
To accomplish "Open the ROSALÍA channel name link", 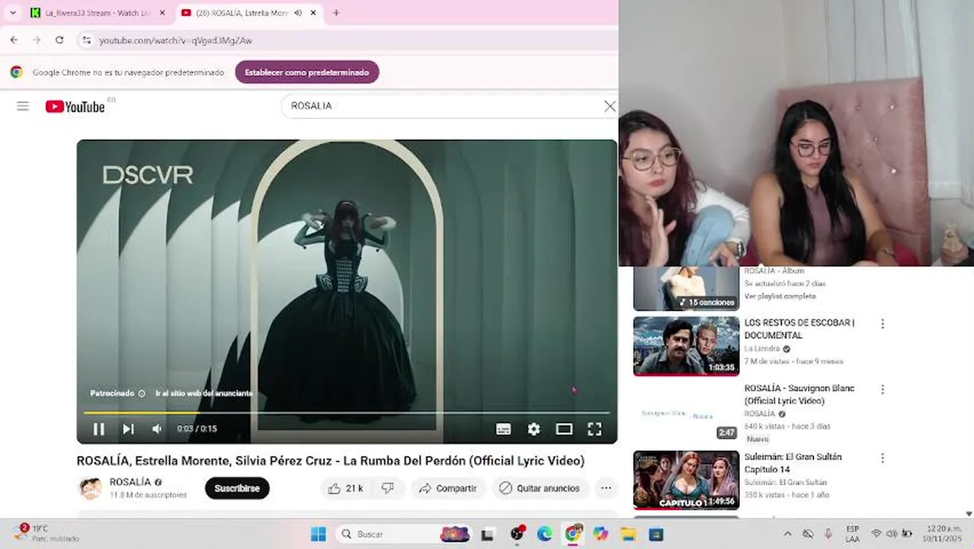I will click(130, 482).
